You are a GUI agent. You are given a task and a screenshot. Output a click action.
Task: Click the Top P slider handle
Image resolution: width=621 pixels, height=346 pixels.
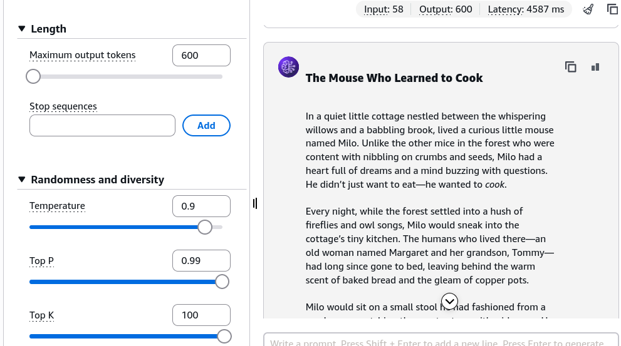coord(222,282)
